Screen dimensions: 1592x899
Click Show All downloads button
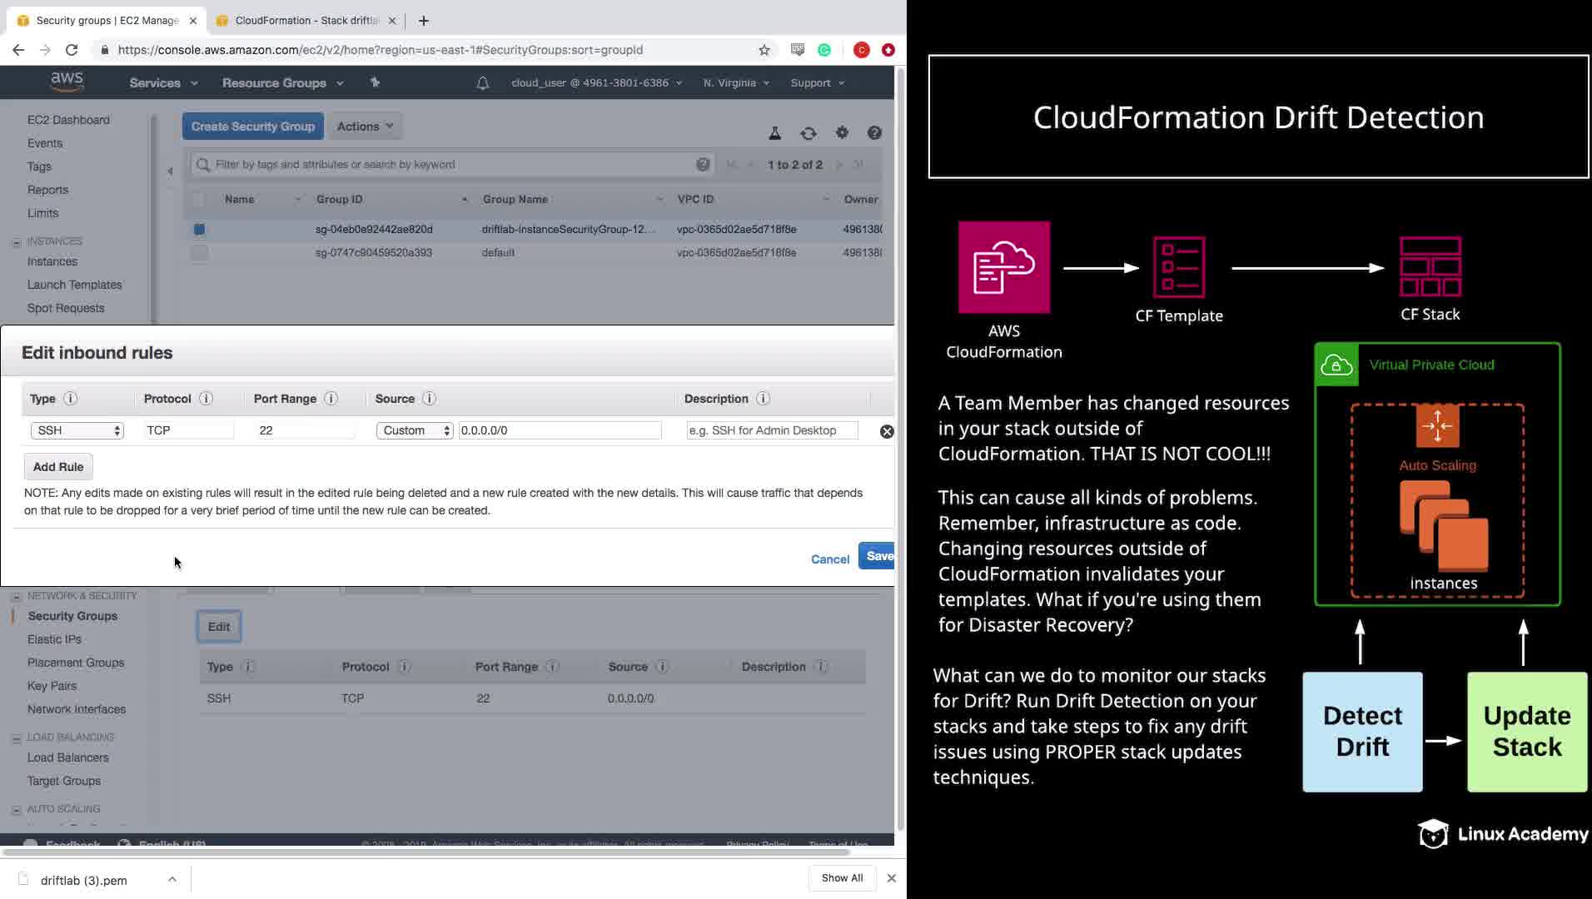pyautogui.click(x=842, y=878)
